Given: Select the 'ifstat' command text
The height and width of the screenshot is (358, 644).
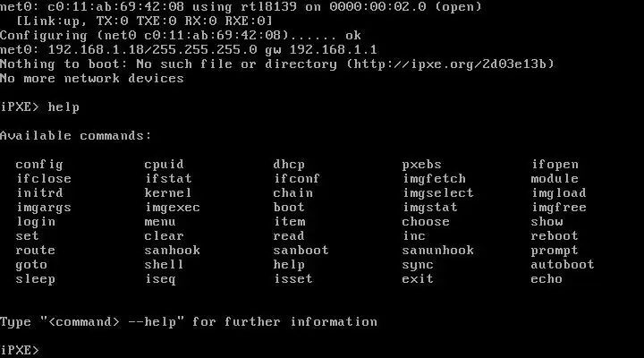Looking at the screenshot, I should [168, 179].
